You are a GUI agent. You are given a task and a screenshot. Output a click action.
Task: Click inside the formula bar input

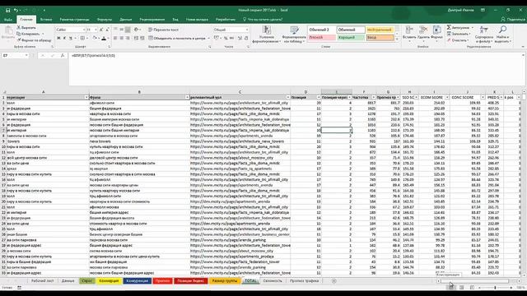(296, 69)
